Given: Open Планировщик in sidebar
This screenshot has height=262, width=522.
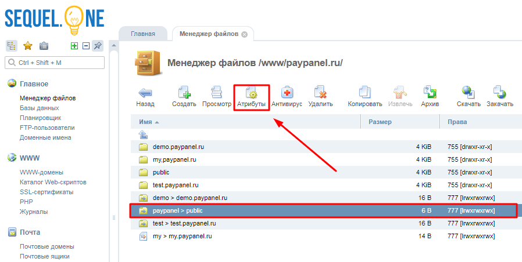Looking at the screenshot, I should click(x=40, y=118).
